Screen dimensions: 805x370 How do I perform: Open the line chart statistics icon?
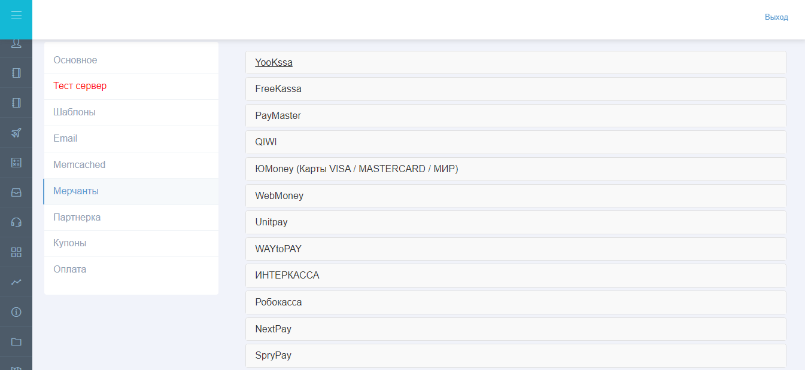(16, 282)
